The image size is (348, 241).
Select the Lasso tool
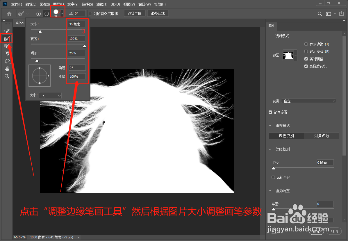coord(7,61)
